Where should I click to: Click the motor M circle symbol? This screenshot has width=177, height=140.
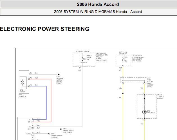[23, 83]
